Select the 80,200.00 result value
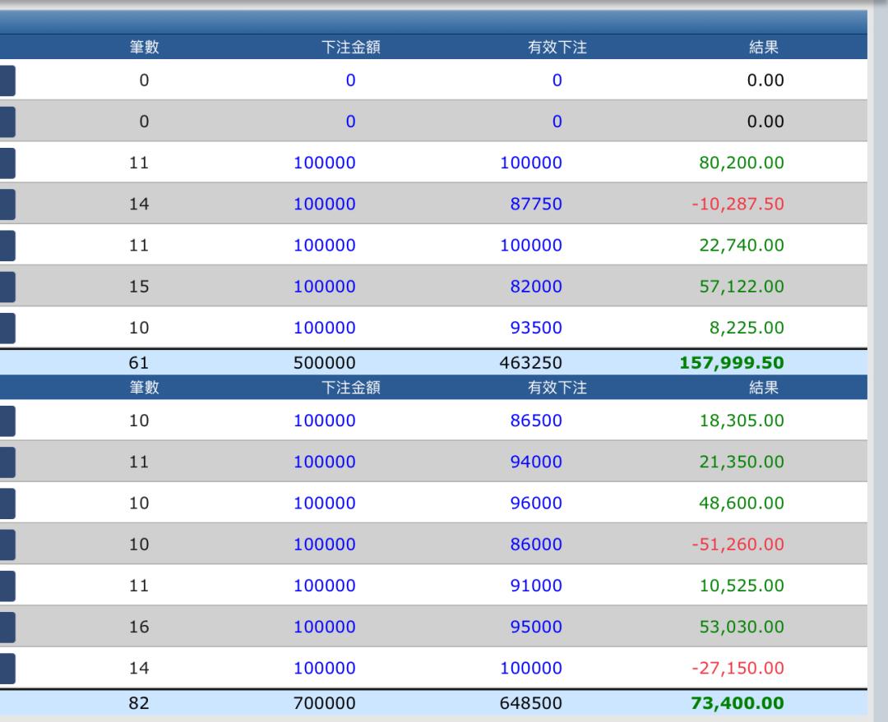The width and height of the screenshot is (888, 722). point(742,163)
